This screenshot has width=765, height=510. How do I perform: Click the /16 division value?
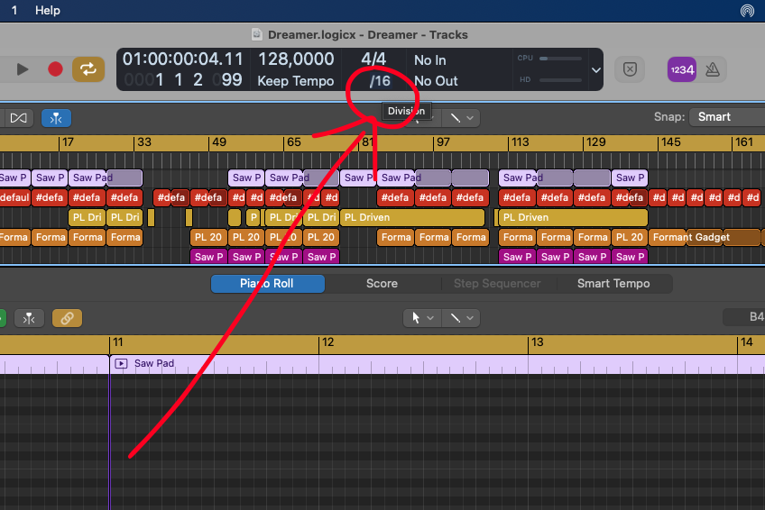[x=380, y=81]
